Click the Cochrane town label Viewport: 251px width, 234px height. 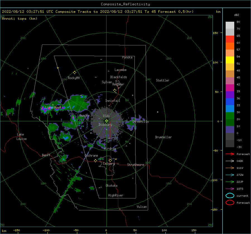tap(91, 156)
